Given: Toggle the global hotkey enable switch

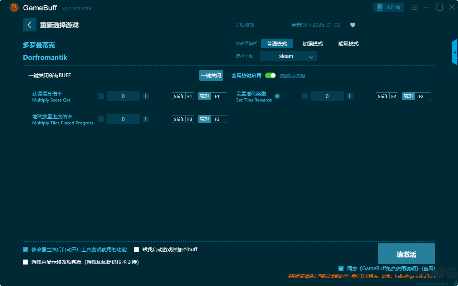Looking at the screenshot, I should pyautogui.click(x=271, y=75).
